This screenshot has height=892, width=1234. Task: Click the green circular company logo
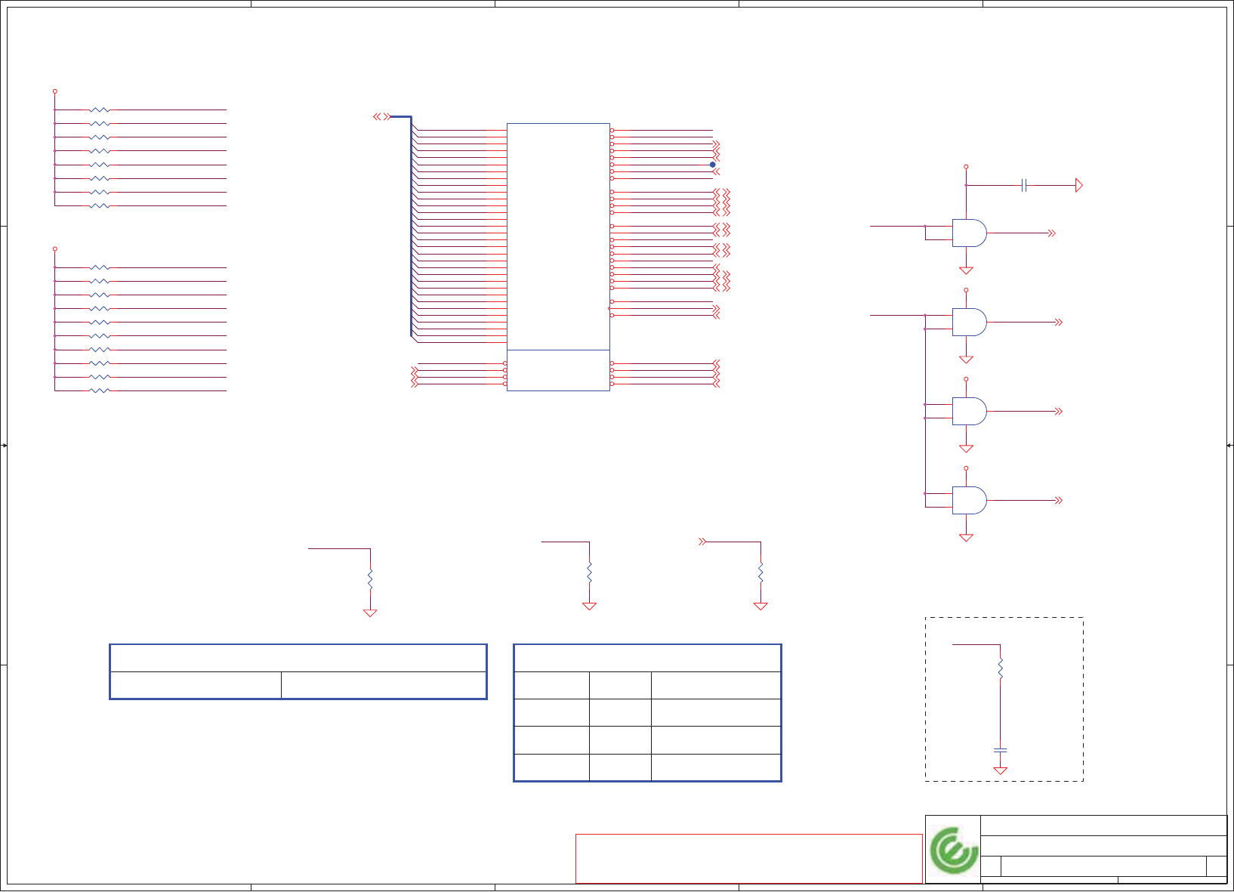[954, 850]
